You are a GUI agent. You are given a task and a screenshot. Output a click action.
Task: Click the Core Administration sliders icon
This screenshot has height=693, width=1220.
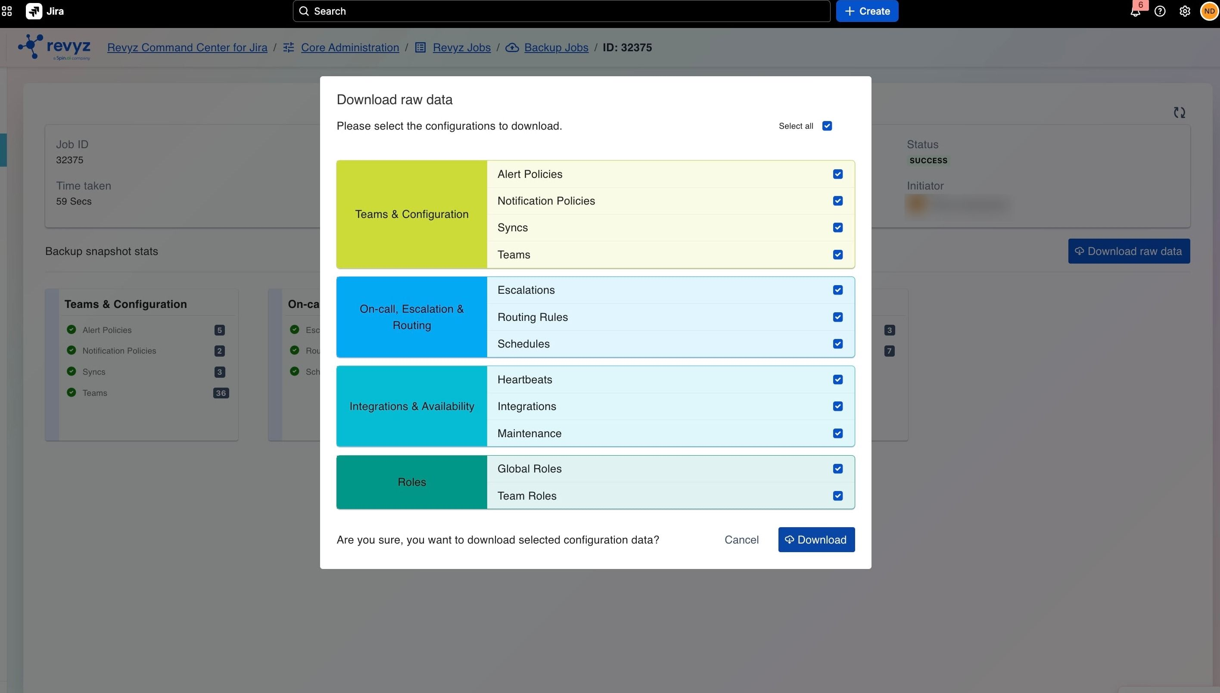(x=289, y=47)
